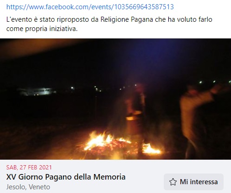Select the date SAB, 27 FEB 2021
This screenshot has height=193, width=231.
click(29, 168)
